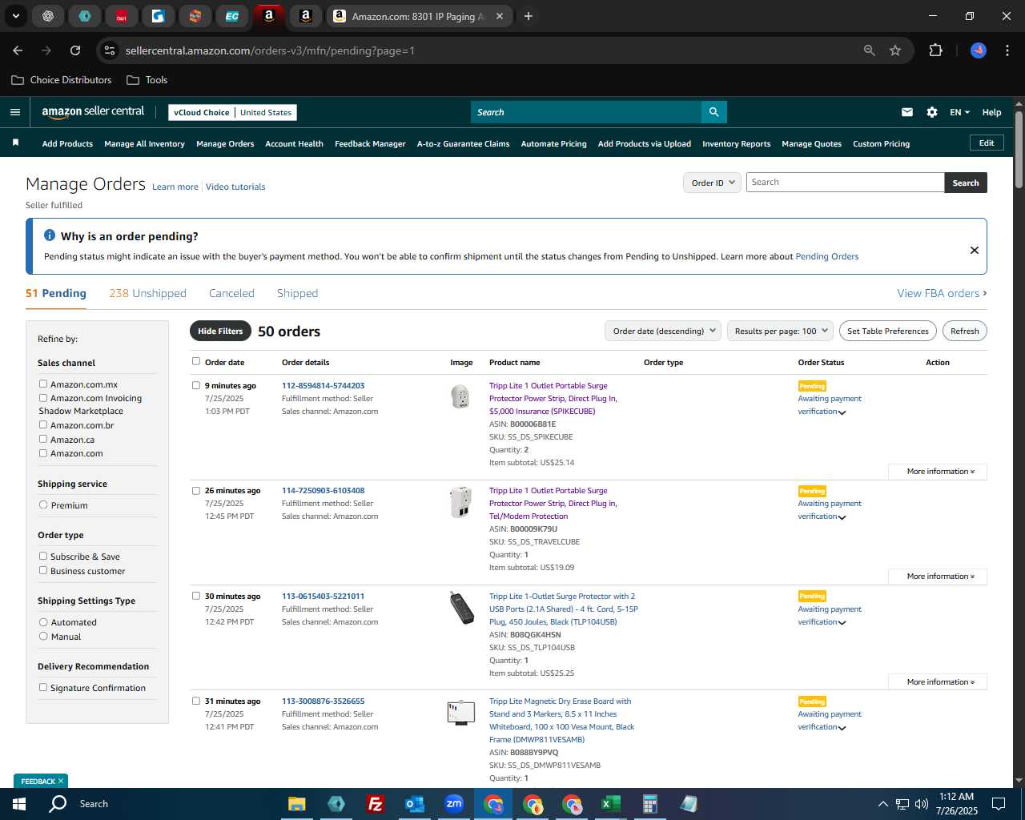The image size is (1025, 820).
Task: Open the Chrome three-dot menu
Action: pyautogui.click(x=1006, y=50)
